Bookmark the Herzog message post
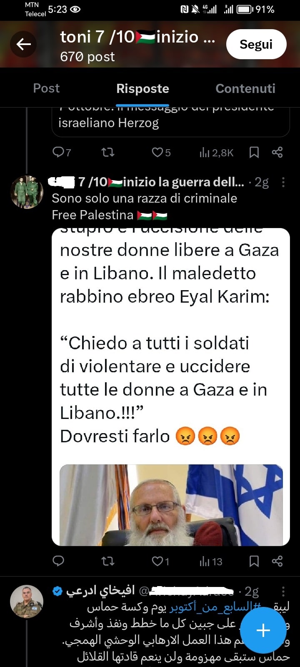The image size is (300, 667). [x=254, y=153]
